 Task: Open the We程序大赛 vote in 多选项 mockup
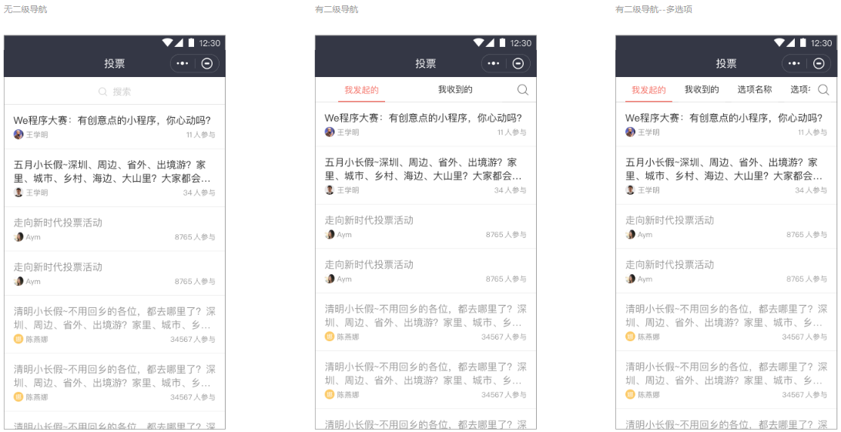click(x=726, y=124)
